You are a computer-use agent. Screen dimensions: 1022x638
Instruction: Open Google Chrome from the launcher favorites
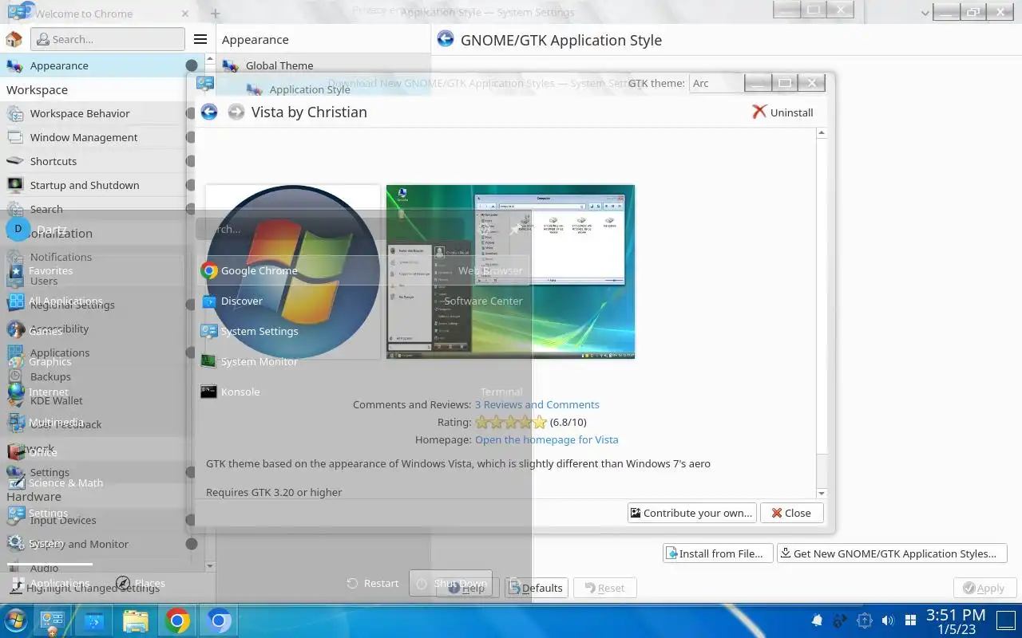(363, 270)
